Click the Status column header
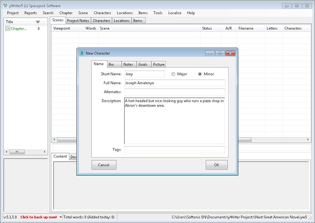This screenshot has height=223, width=315. coord(210,28)
